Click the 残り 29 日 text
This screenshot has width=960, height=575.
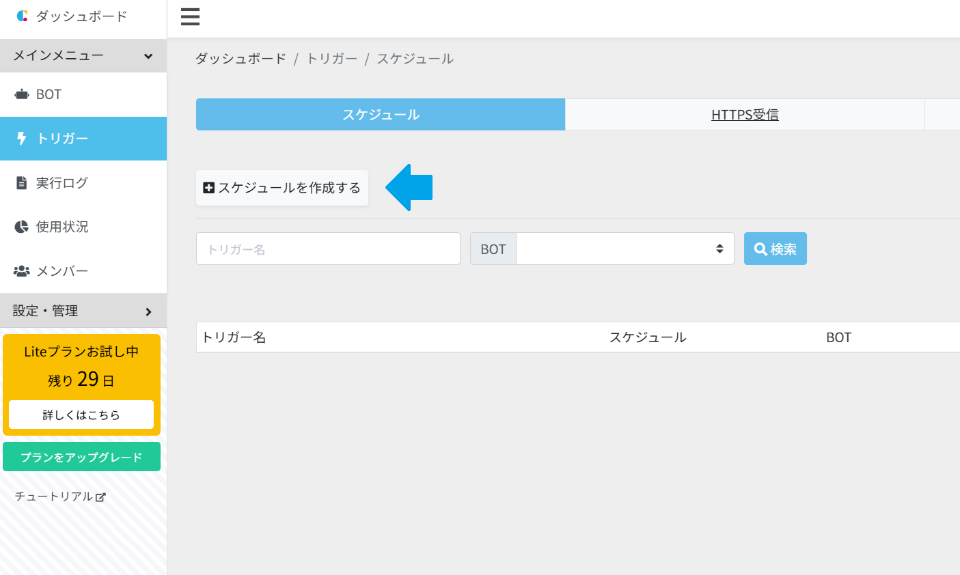pos(81,379)
